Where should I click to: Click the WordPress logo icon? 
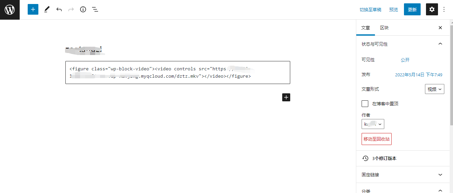pyautogui.click(x=10, y=10)
